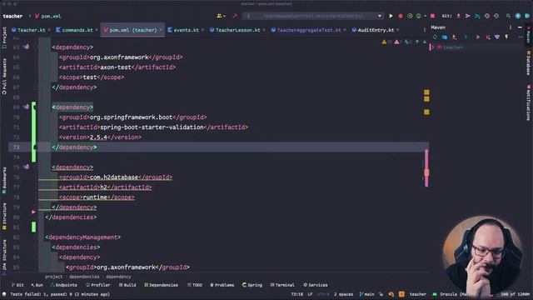Switch to the events.kt tab
This screenshot has height=300, width=533.
point(186,30)
